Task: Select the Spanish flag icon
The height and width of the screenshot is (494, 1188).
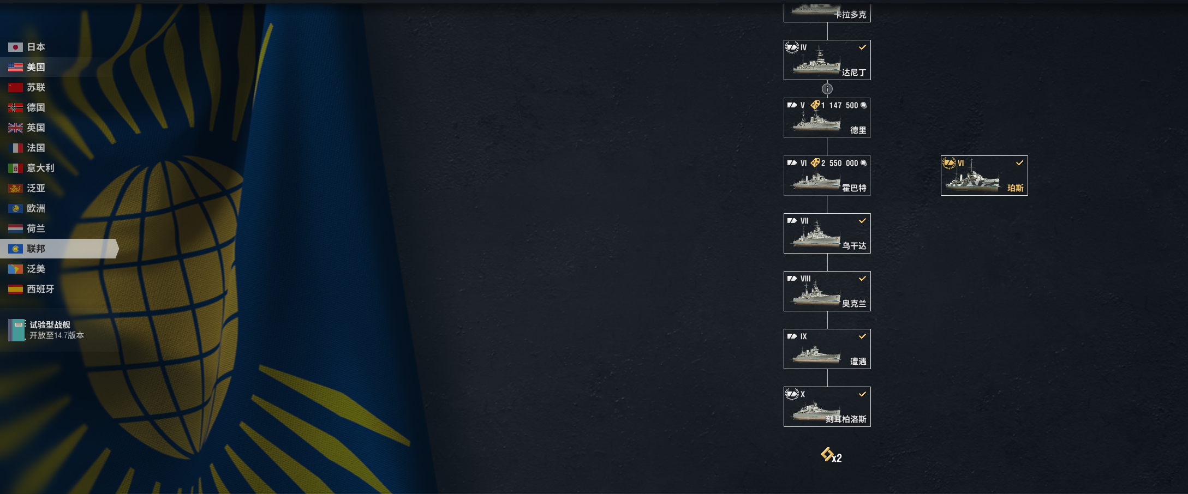Action: click(15, 290)
